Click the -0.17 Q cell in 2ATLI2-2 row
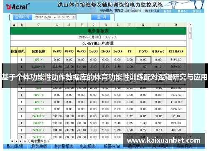The height and width of the screenshot is (151, 209). [158, 130]
